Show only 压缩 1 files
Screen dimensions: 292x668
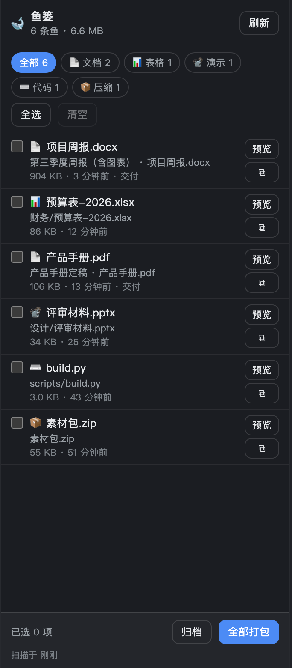[100, 87]
